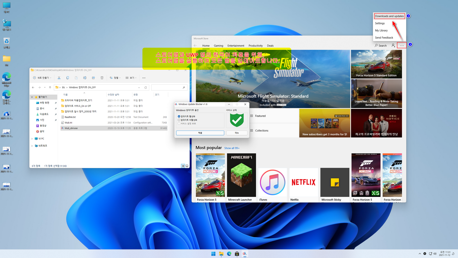
Task: Open the account sign-in icon in Microsoft Store
Action: coord(393,46)
